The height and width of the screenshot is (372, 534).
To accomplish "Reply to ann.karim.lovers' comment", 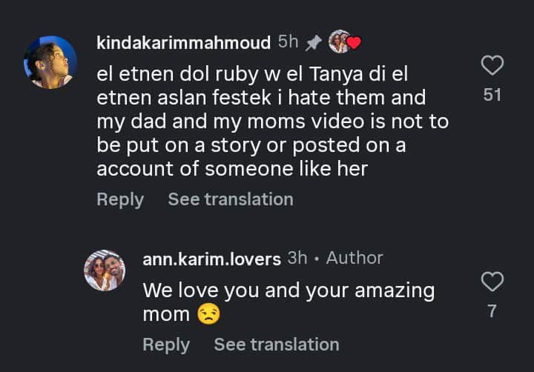I will pos(165,345).
